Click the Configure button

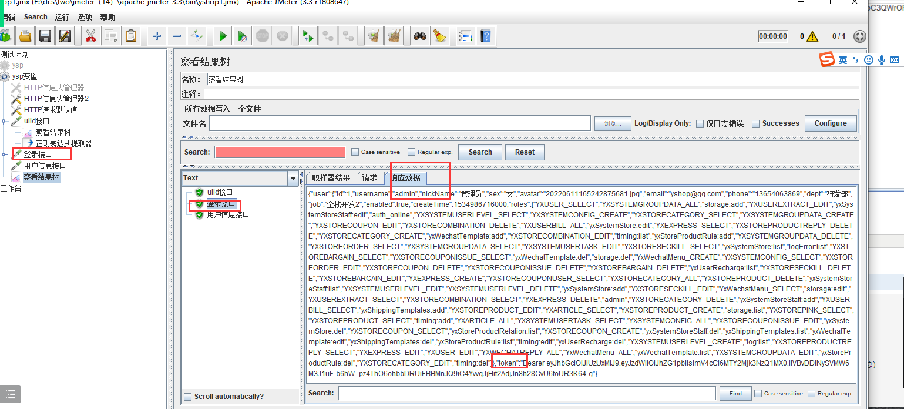[831, 123]
